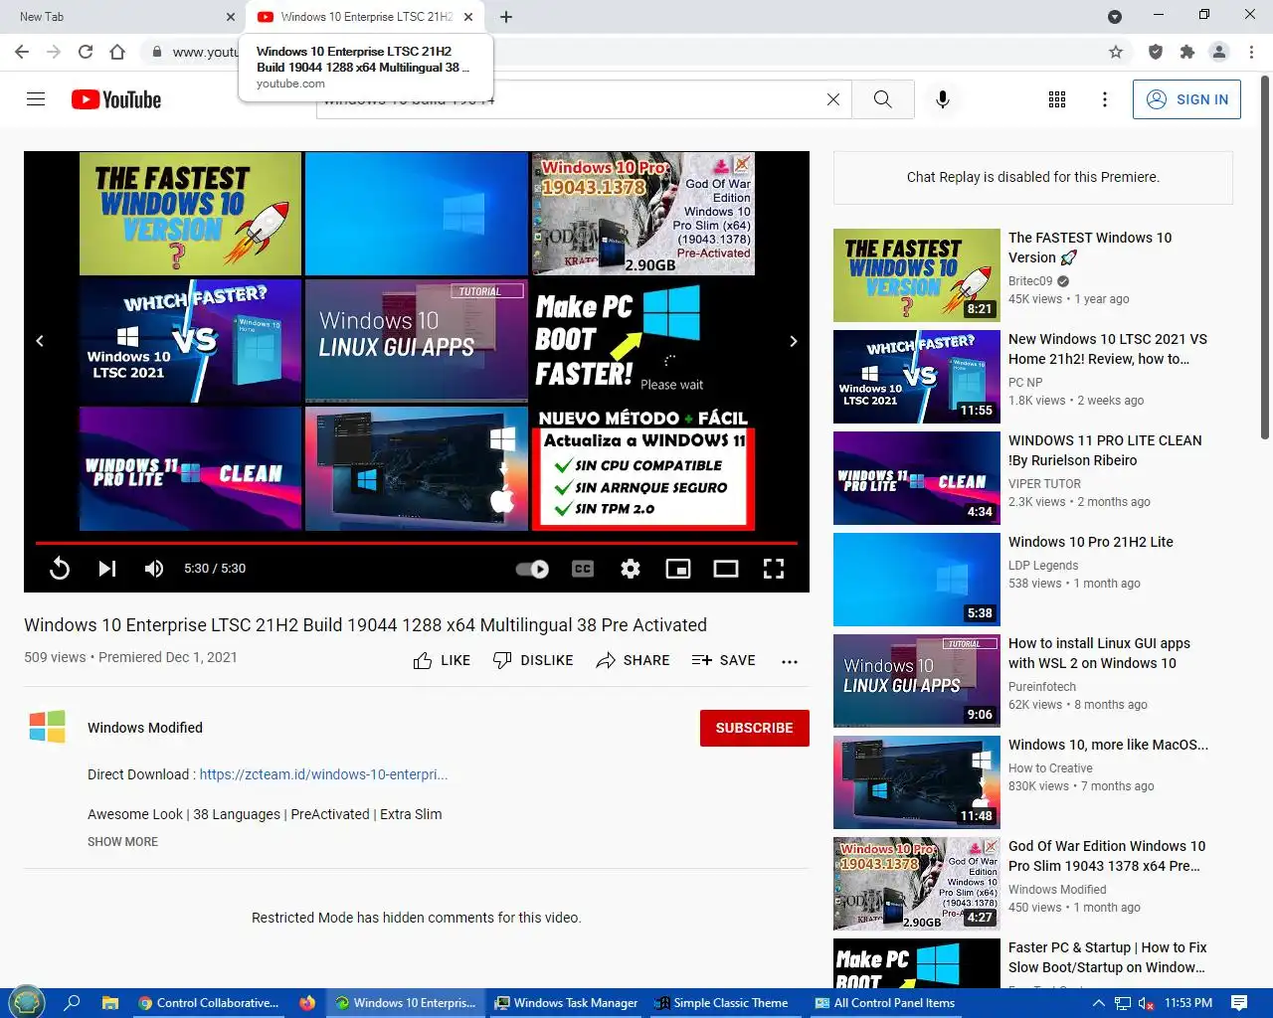Click the magnifier search button
Image resolution: width=1273 pixels, height=1018 pixels.
[x=883, y=99]
